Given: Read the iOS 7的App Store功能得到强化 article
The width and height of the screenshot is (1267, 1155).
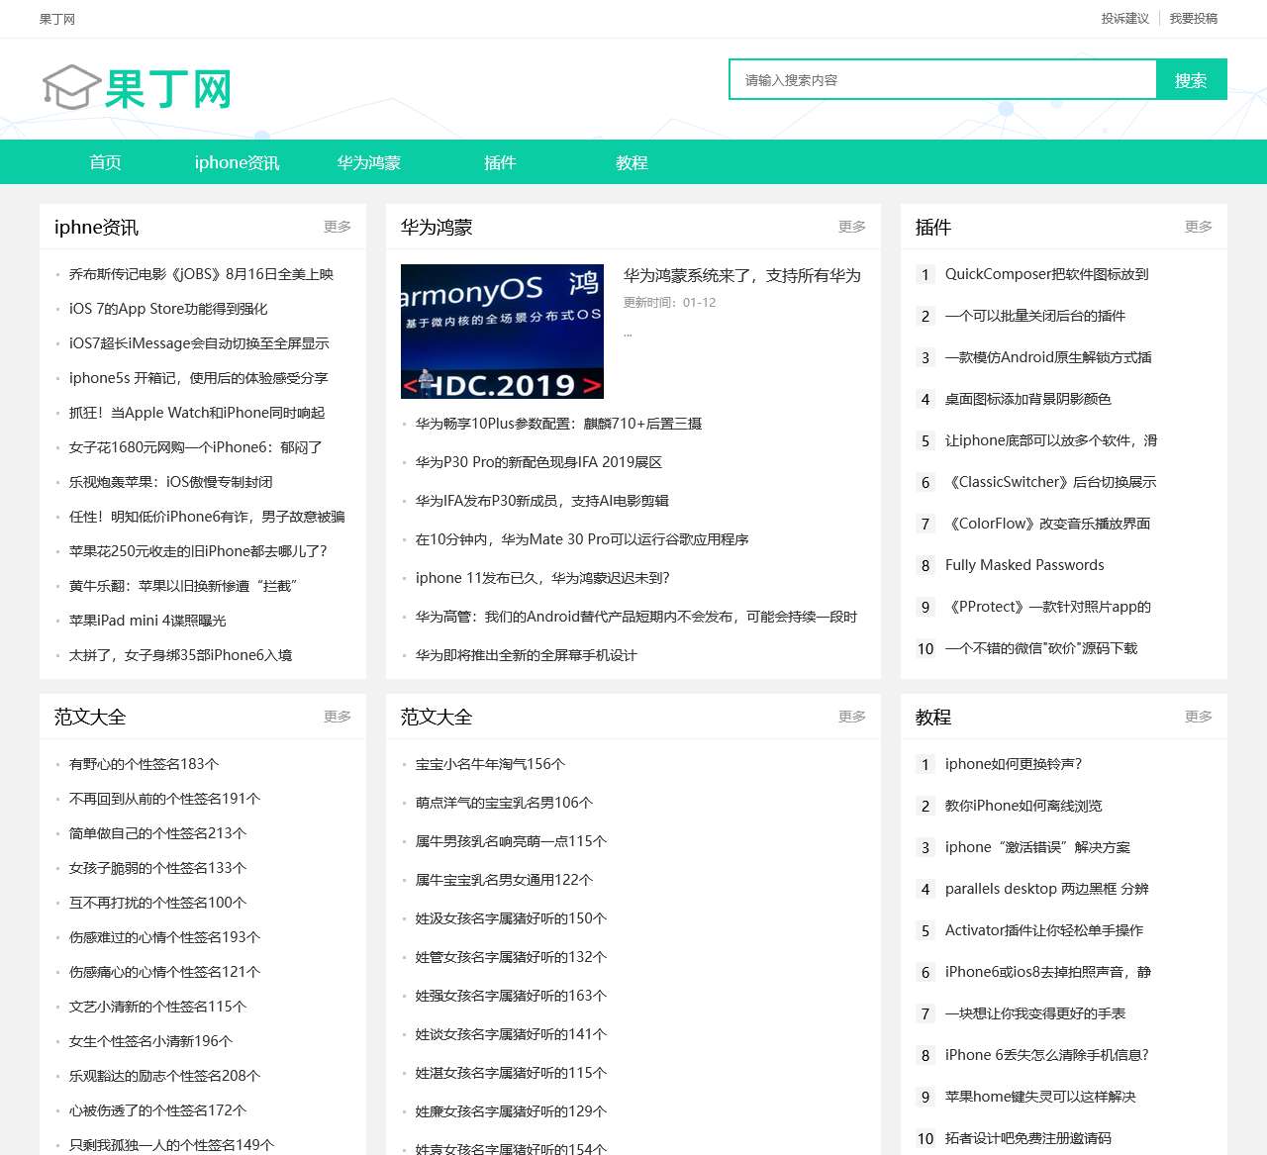Looking at the screenshot, I should click(168, 309).
